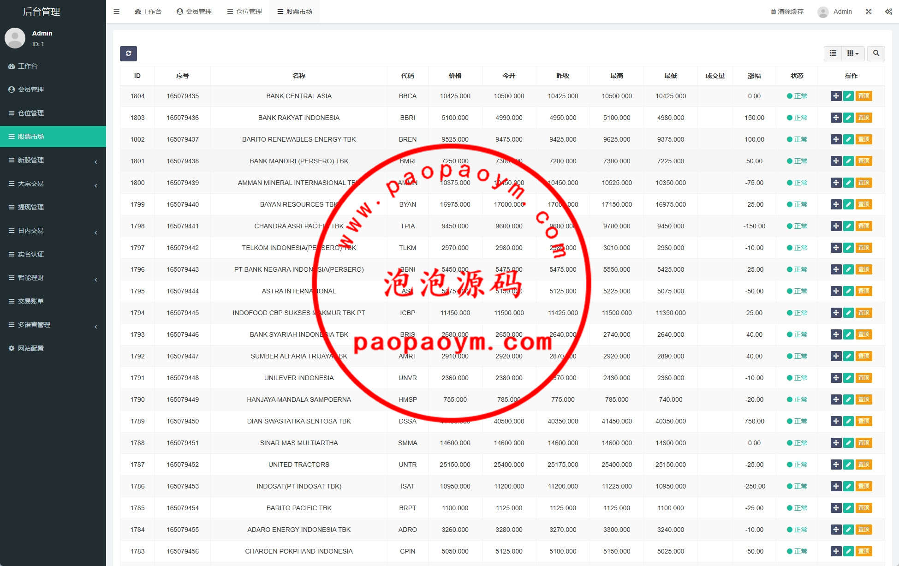Expand 大宗交易 sidebar menu
Screen dimensions: 899x566
pos(53,184)
